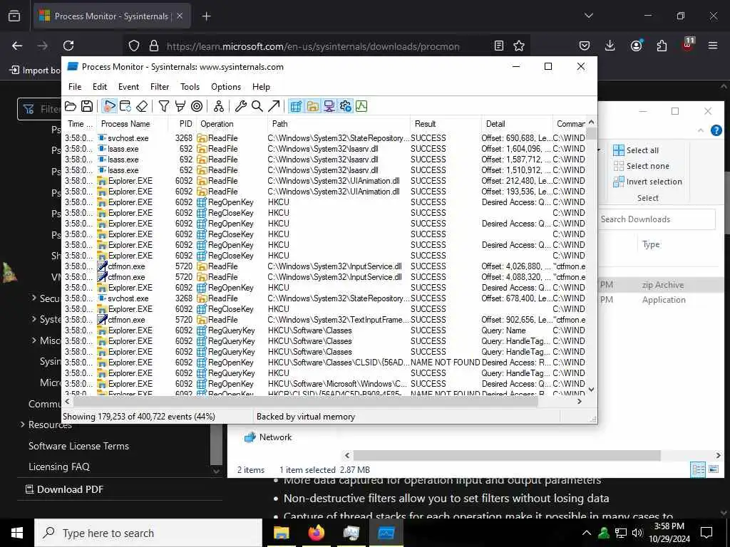730x547 pixels.
Task: Toggle Show Registry Activity
Action: (296, 107)
